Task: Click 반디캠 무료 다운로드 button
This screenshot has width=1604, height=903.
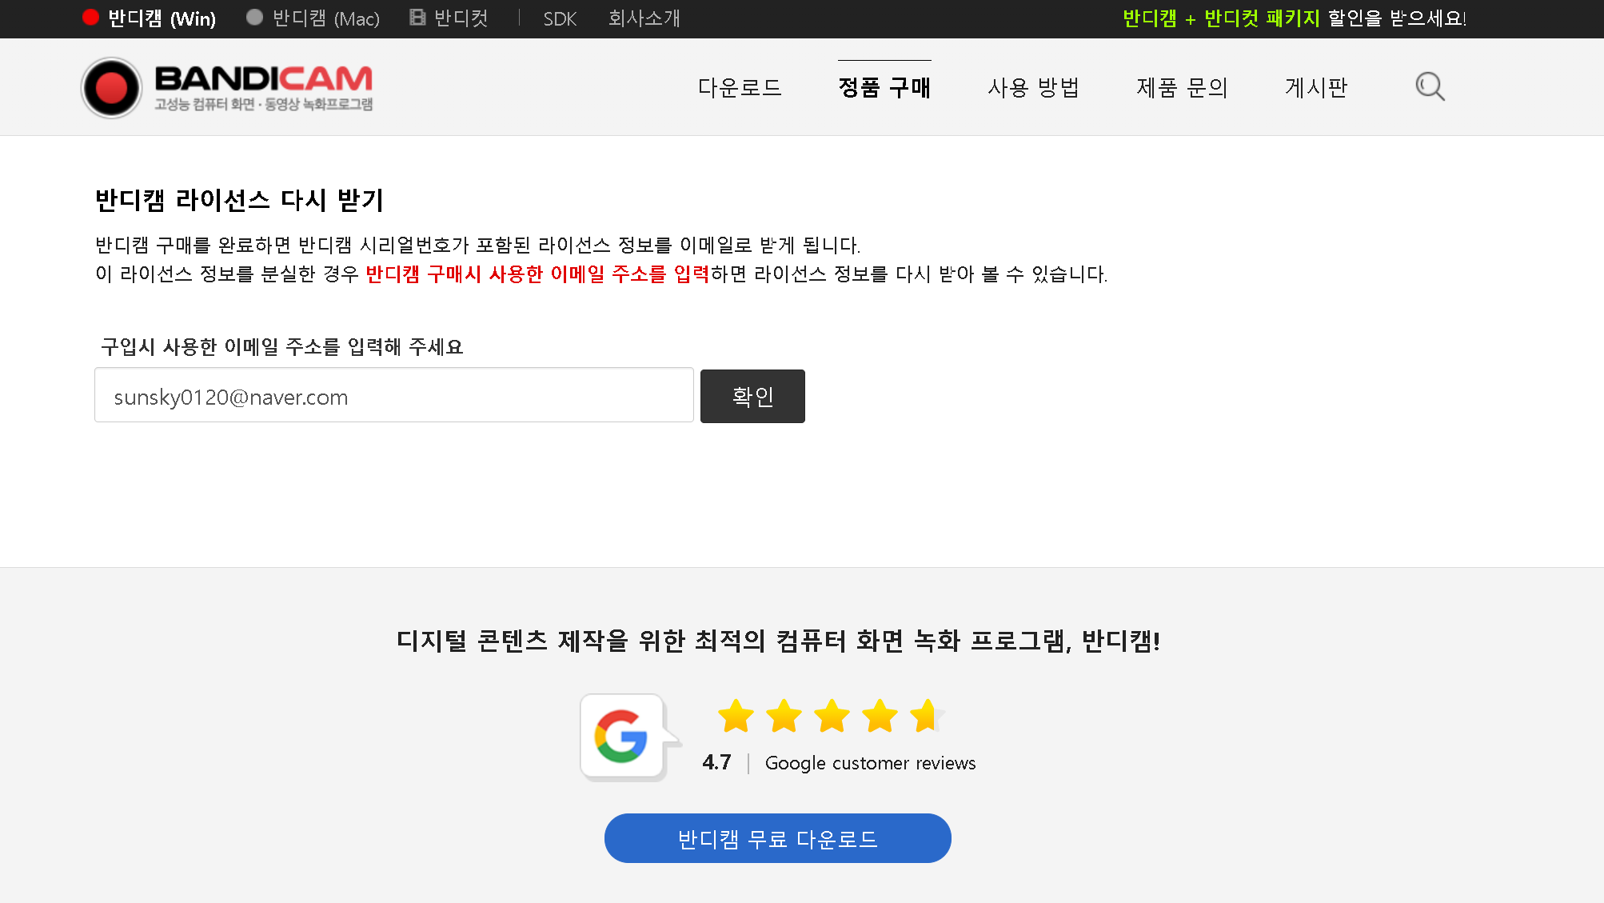Action: tap(777, 838)
